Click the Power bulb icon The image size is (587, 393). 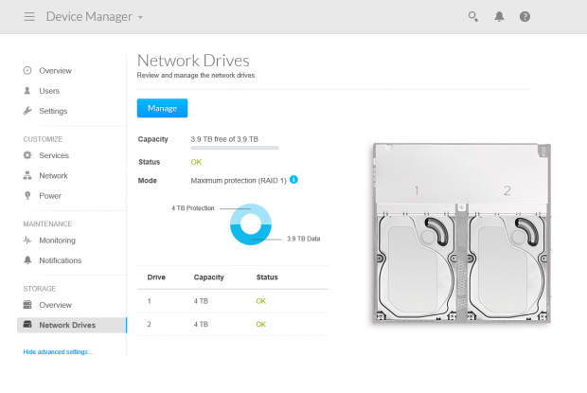point(27,195)
